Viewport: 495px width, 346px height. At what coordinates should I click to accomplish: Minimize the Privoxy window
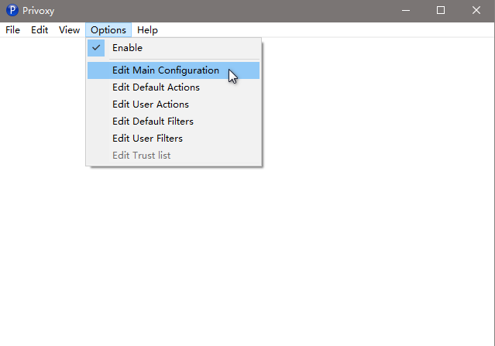pyautogui.click(x=406, y=10)
